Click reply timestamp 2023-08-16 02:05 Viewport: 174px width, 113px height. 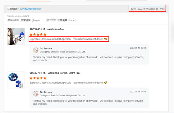pos(138,92)
